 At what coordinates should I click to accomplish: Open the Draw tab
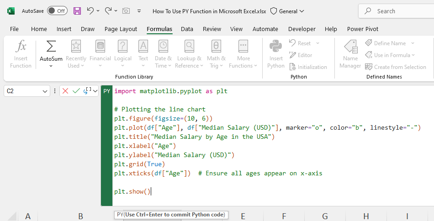88,29
